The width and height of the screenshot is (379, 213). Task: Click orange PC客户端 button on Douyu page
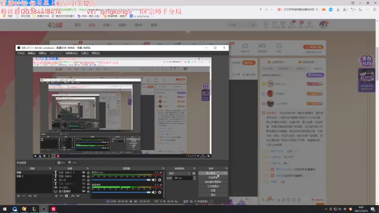coord(313,47)
